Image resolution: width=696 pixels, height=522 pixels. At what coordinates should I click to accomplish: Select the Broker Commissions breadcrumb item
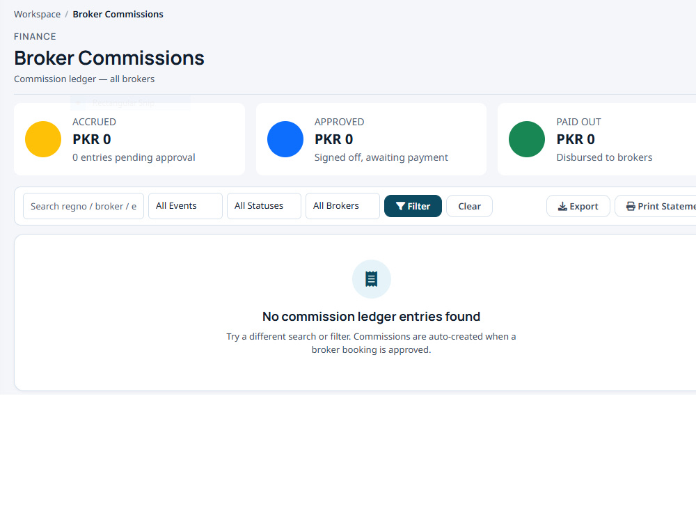118,14
